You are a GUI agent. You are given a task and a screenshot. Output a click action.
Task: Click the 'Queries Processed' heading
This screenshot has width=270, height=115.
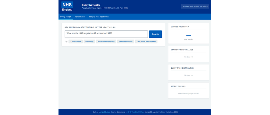tap(180, 27)
